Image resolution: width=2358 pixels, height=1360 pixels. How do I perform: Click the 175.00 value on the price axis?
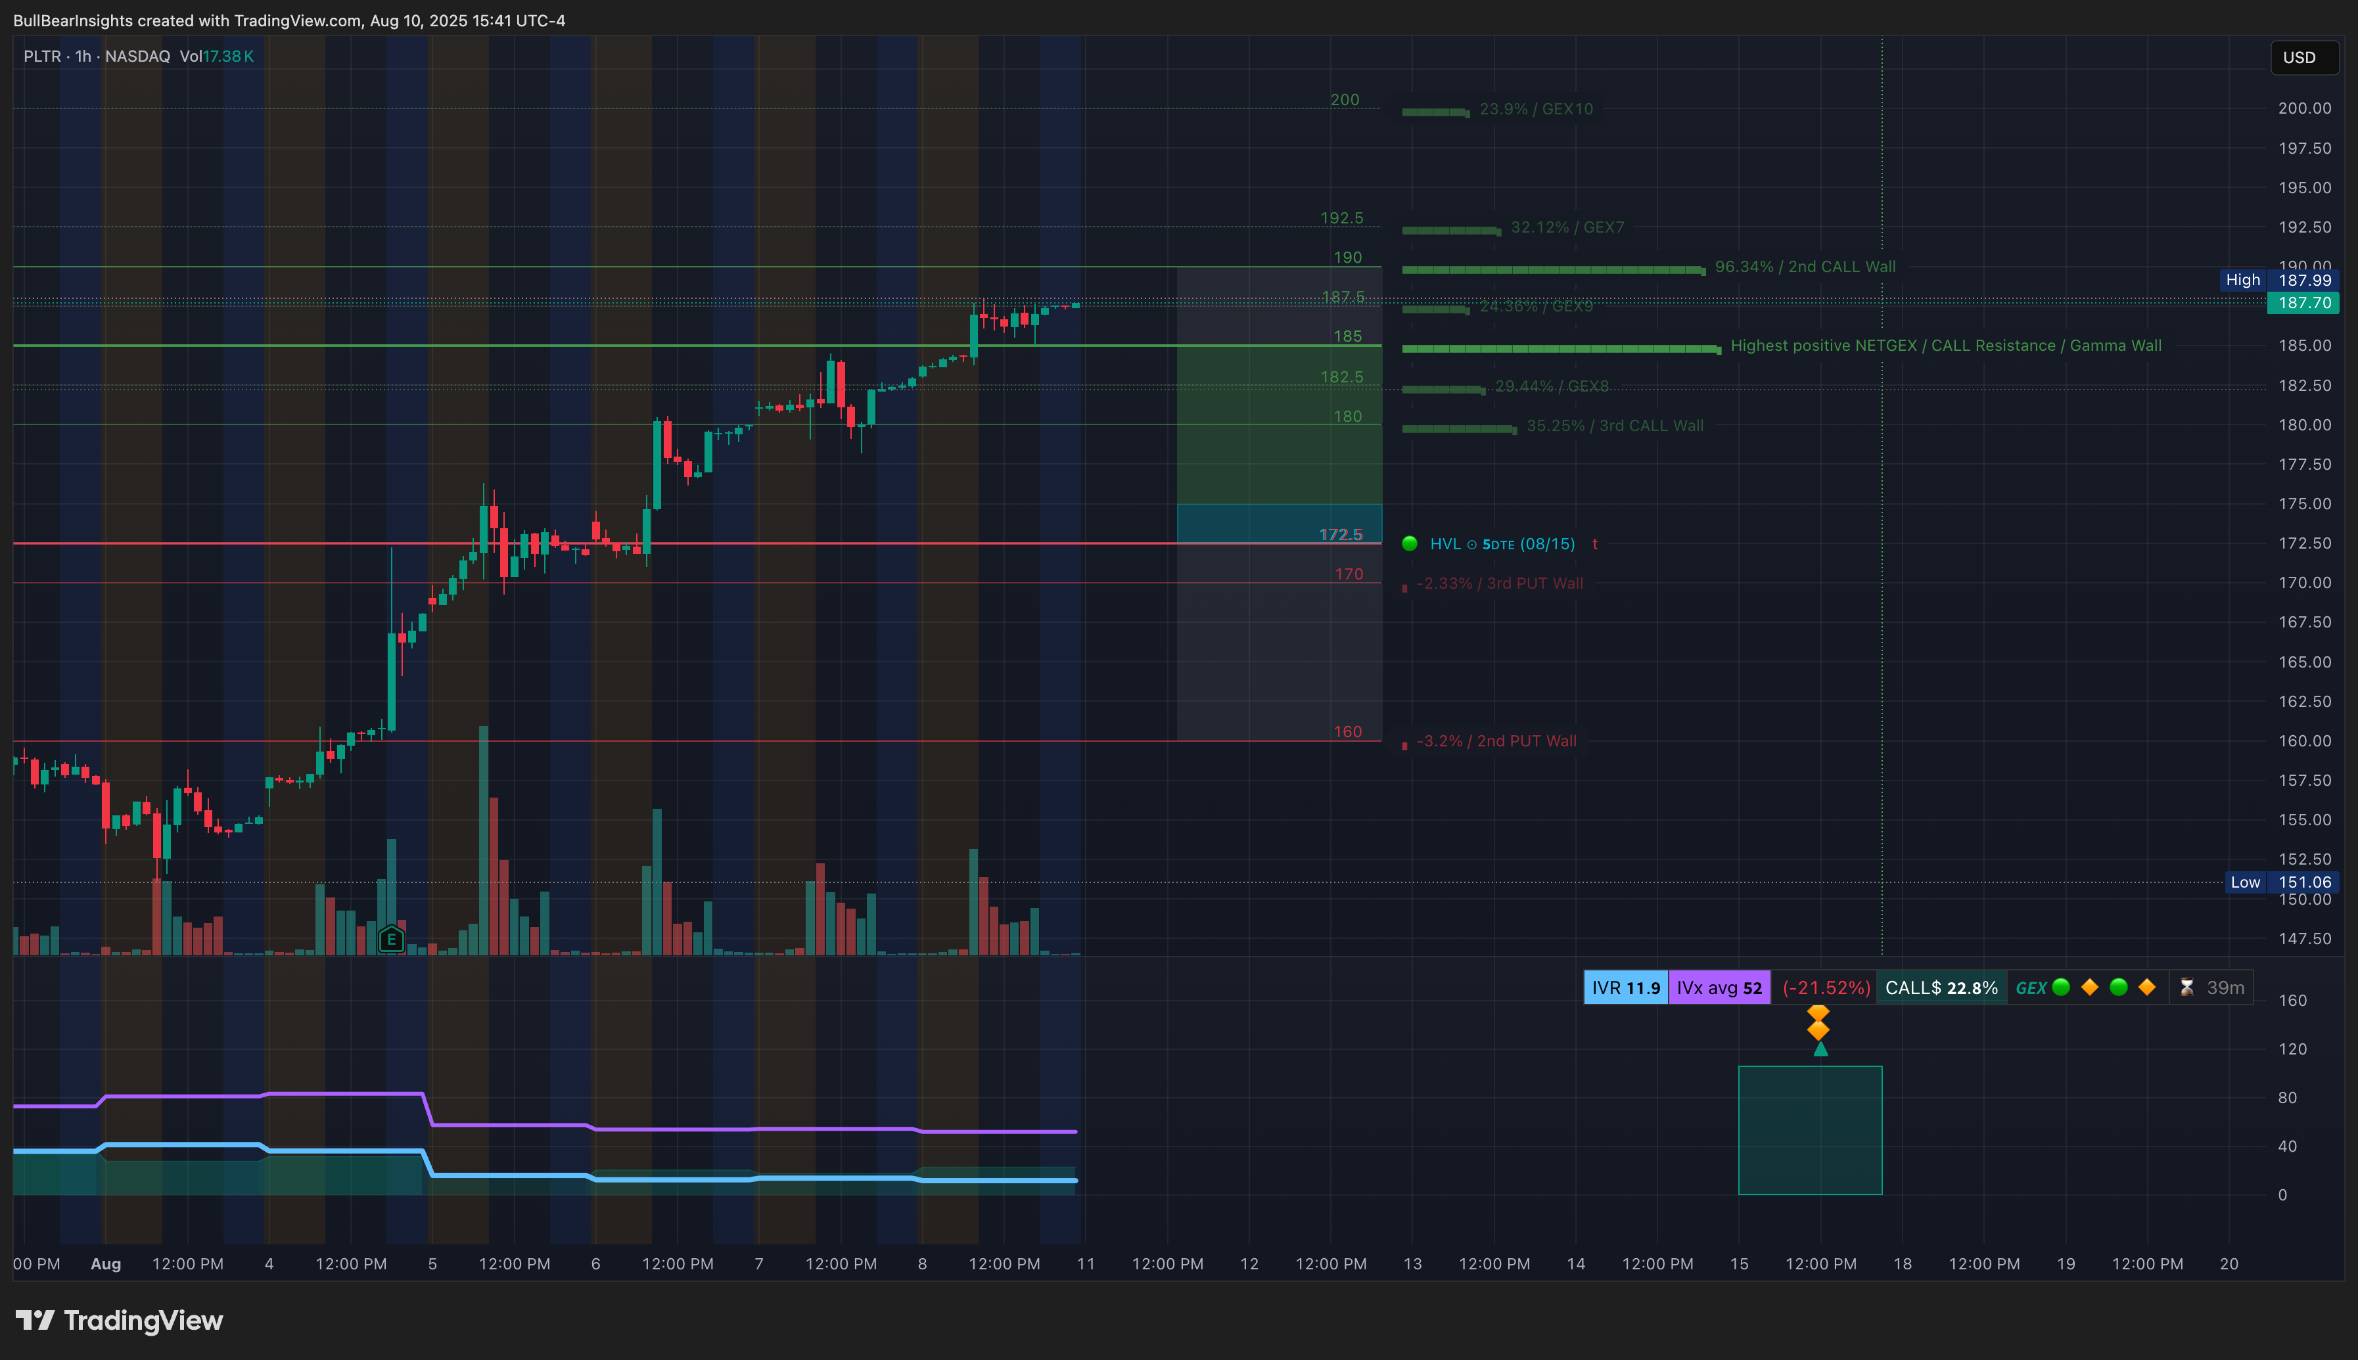click(2305, 505)
